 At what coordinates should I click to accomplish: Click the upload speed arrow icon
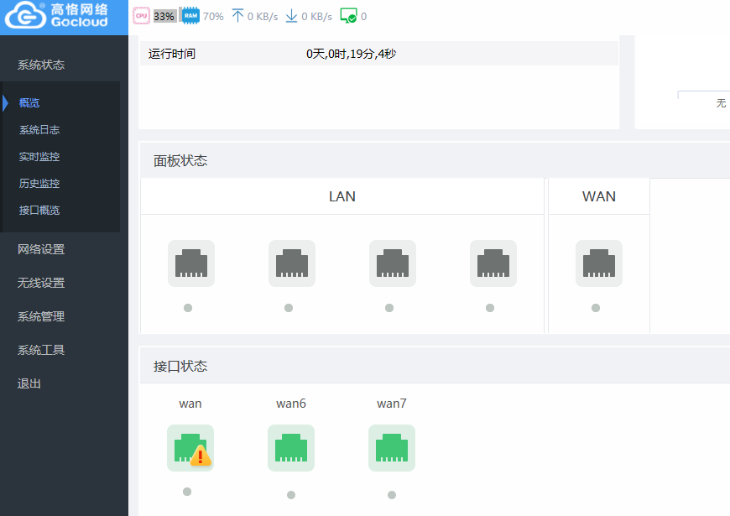(x=237, y=16)
